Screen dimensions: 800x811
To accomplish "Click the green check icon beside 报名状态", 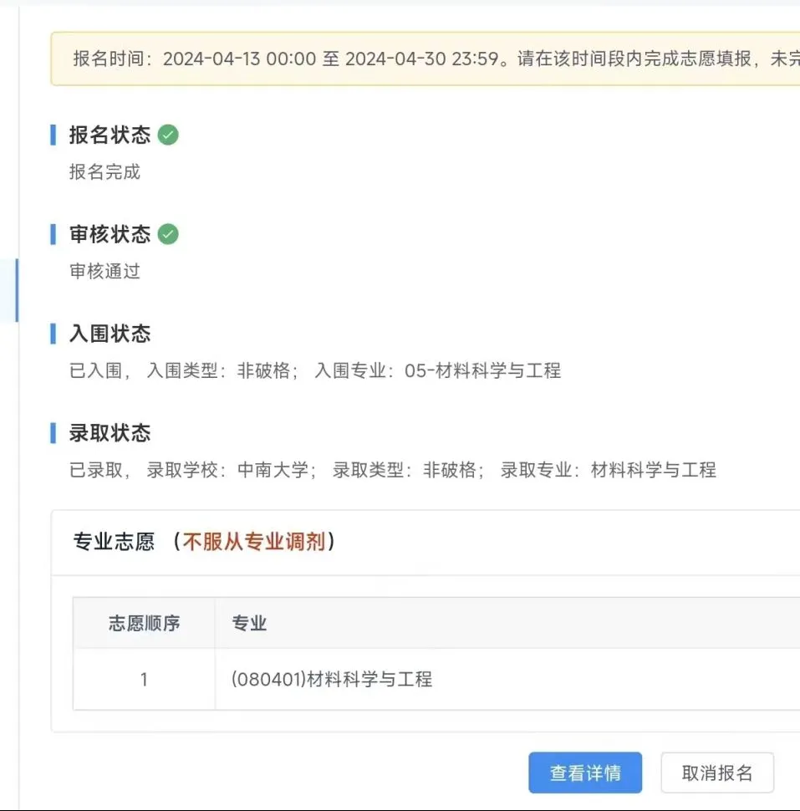I will tap(168, 135).
